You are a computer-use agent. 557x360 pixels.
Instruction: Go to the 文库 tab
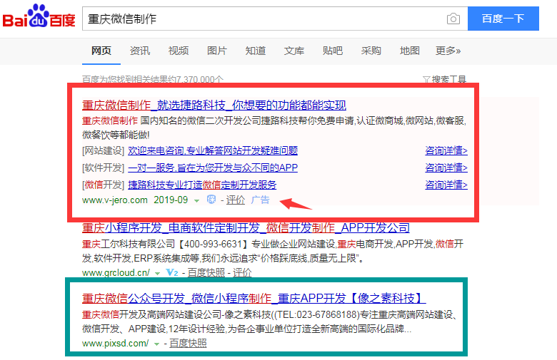point(293,51)
